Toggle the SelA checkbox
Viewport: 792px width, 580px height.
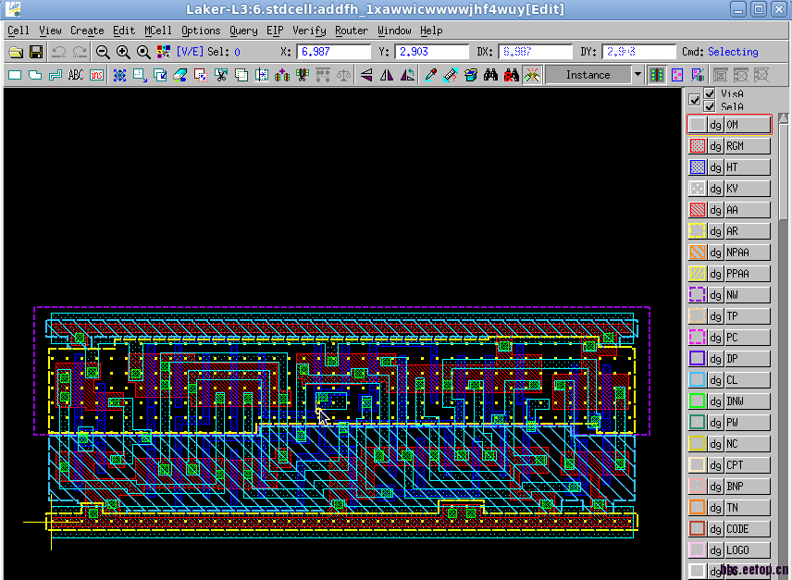coord(710,106)
